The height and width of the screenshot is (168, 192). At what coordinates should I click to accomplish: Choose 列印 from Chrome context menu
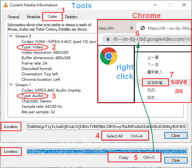click(153, 90)
